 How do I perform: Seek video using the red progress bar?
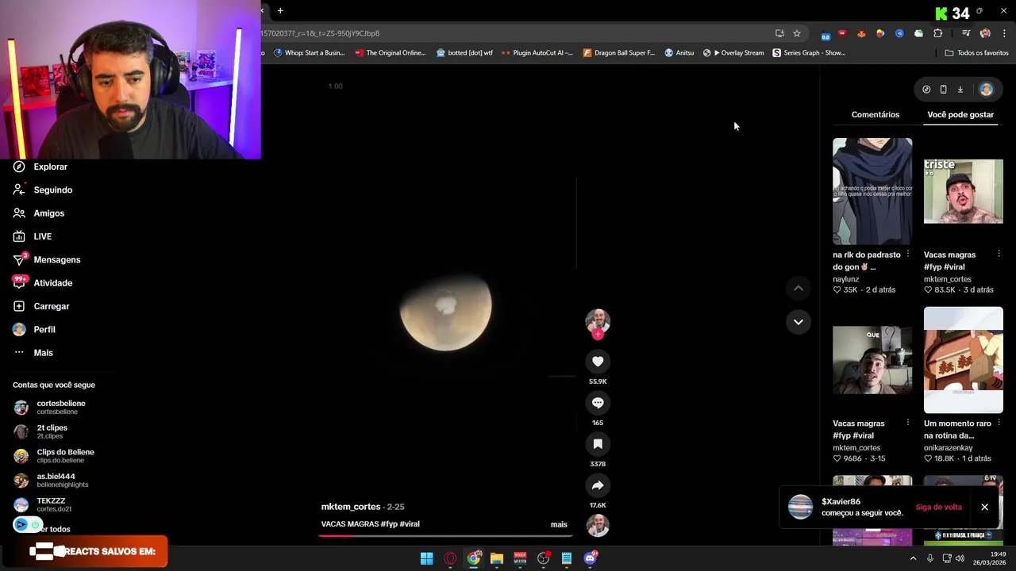point(445,535)
